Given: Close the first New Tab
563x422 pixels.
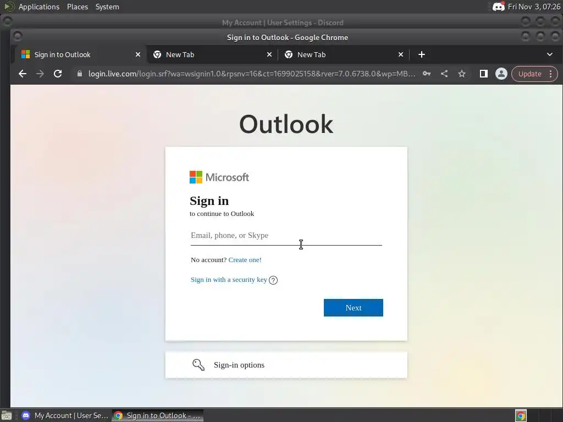Looking at the screenshot, I should tap(269, 54).
